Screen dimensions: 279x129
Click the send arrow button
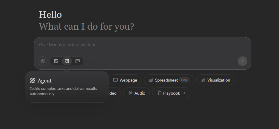[x=243, y=61]
